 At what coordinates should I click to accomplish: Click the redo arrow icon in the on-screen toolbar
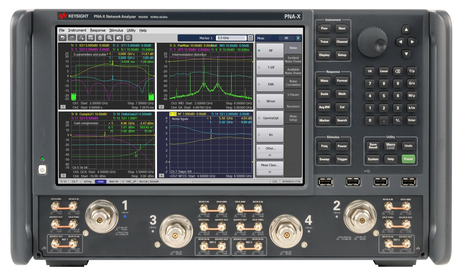point(72,38)
